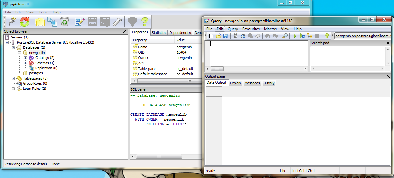
Task: Open find and replace magnifier icon
Action: pos(285,36)
